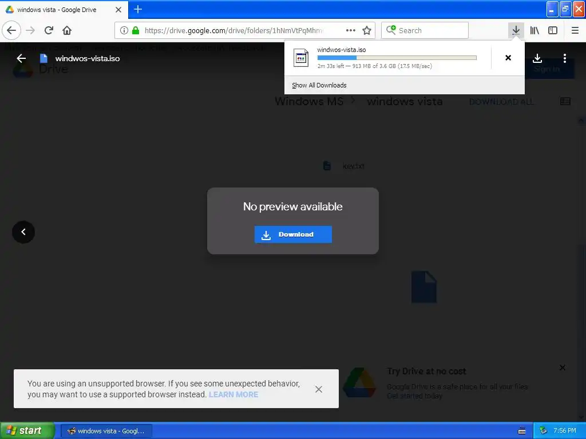This screenshot has width=586, height=439.
Task: Close the Drive preview with back arrow
Action: coord(21,58)
